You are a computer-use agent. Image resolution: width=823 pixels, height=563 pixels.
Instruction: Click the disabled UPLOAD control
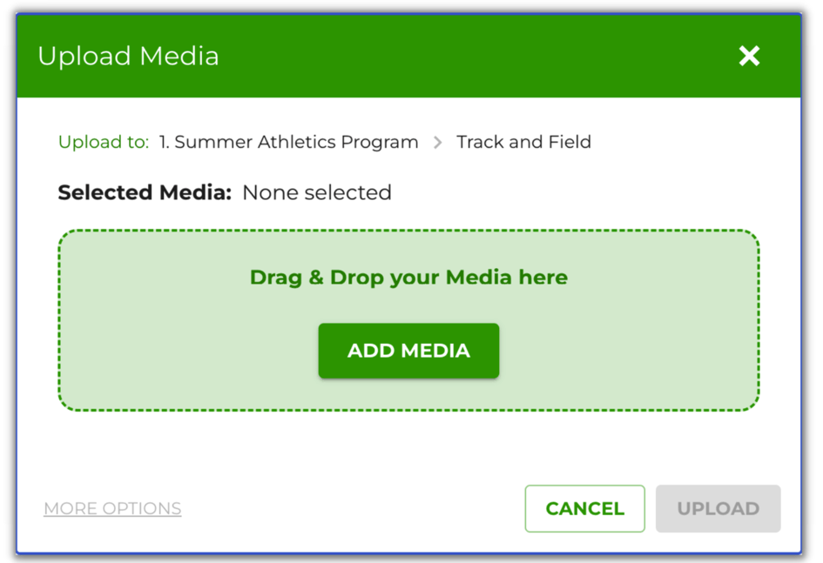(x=718, y=508)
